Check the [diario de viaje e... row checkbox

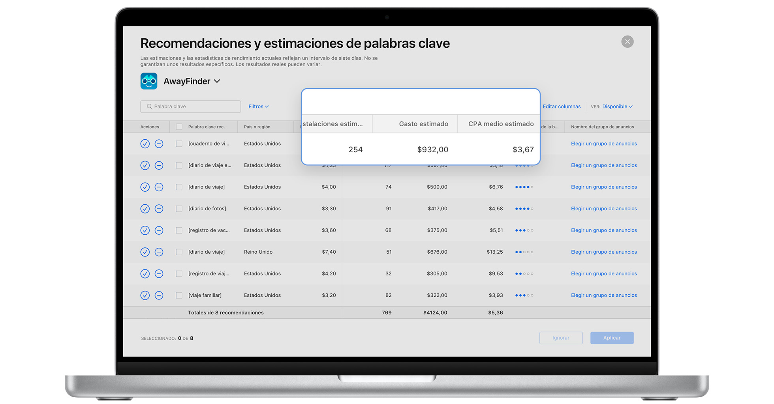point(179,165)
